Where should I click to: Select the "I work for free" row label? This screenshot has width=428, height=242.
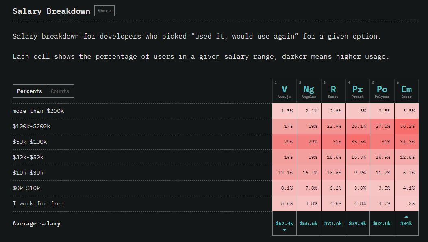(x=39, y=203)
